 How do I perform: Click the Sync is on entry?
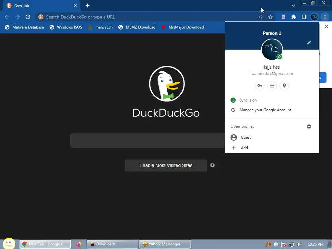[272, 100]
